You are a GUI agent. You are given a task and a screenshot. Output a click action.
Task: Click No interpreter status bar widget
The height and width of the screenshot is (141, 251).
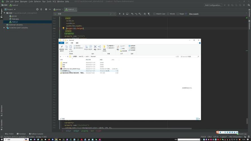click(x=235, y=137)
